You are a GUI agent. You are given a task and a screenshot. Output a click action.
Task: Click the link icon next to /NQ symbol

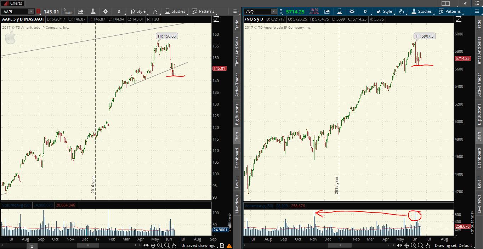(280, 12)
